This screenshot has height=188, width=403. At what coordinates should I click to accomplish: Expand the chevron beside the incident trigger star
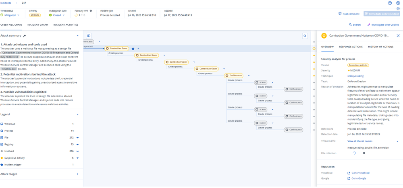tap(138, 49)
